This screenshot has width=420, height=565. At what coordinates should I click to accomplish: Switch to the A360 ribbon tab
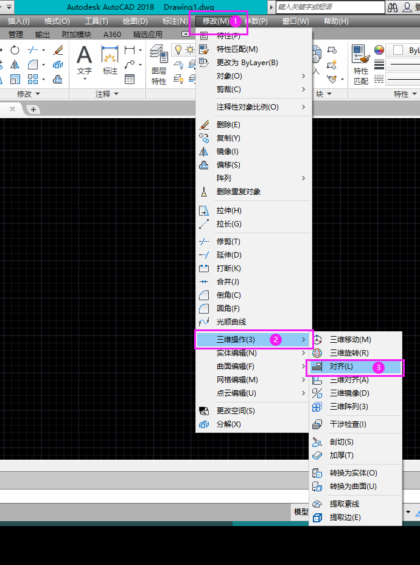tap(112, 35)
